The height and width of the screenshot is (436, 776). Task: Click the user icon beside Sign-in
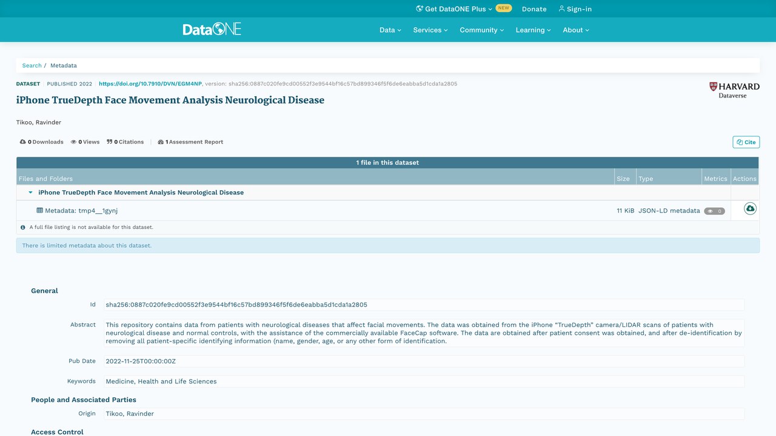(x=561, y=8)
